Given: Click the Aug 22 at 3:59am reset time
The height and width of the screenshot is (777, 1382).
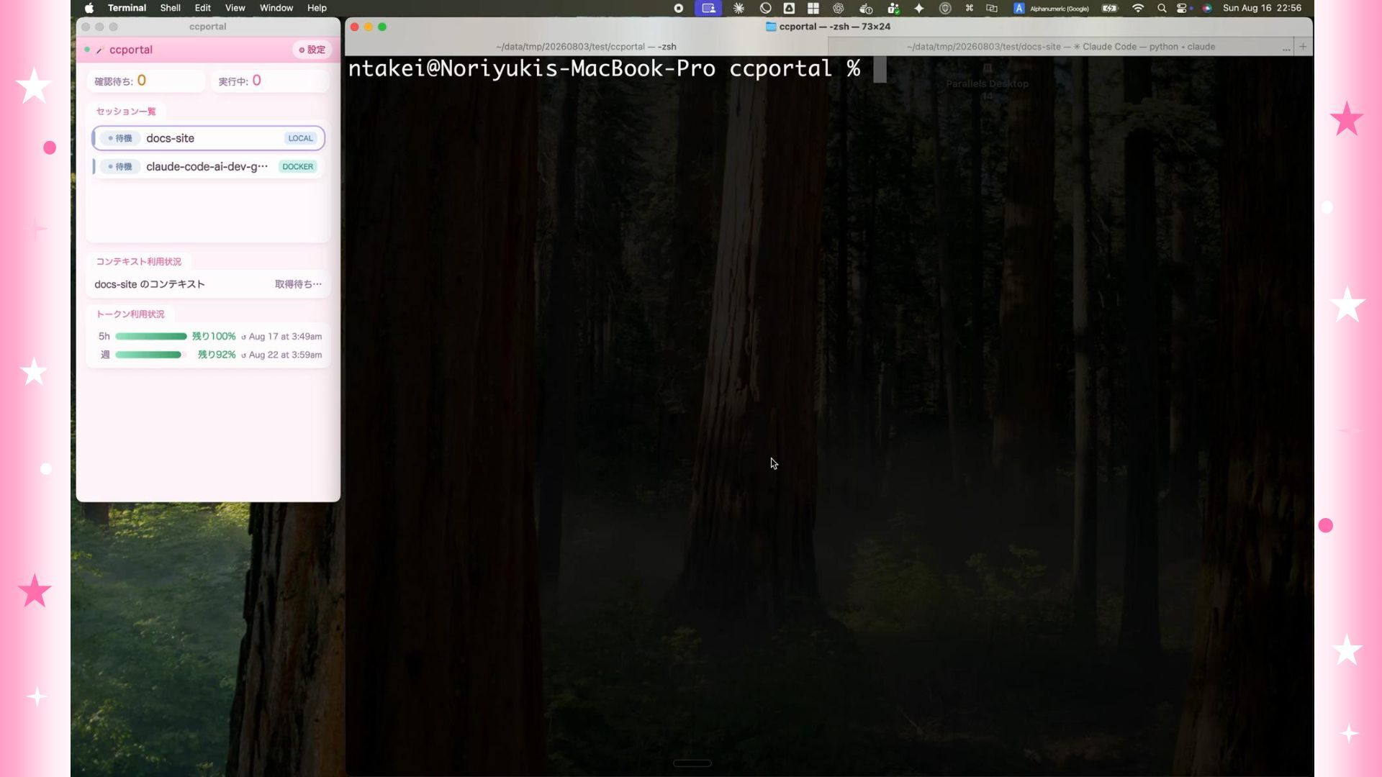Looking at the screenshot, I should click(281, 355).
